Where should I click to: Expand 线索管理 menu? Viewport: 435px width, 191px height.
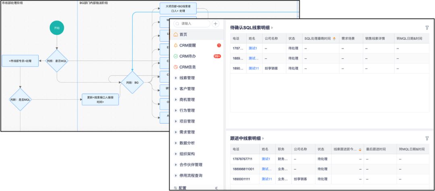click(x=175, y=78)
